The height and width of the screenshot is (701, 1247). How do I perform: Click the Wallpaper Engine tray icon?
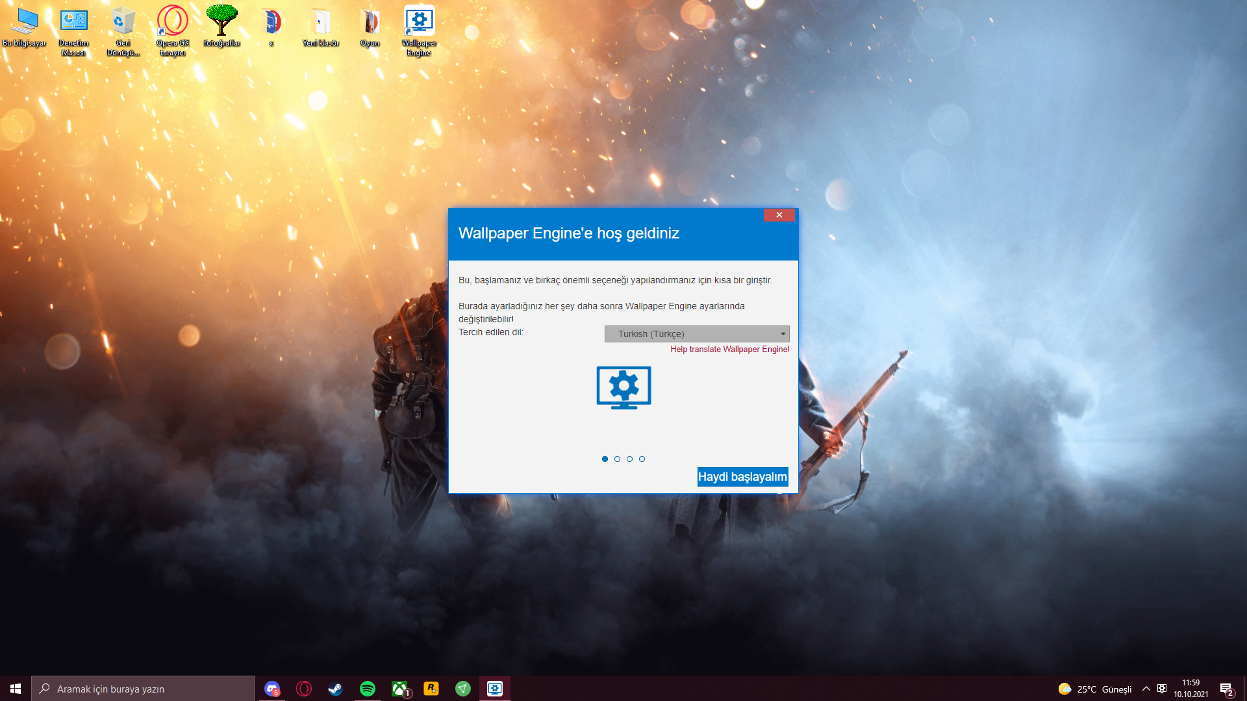[x=1162, y=689]
